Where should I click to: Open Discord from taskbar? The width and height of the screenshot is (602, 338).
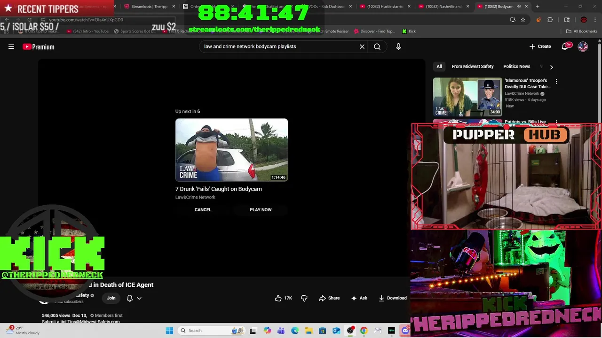tap(405, 331)
